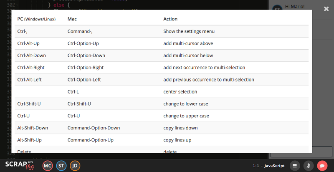Click the Scrapfy logo in bottom bar
Image resolution: width=334 pixels, height=172 pixels.
[x=19, y=165]
